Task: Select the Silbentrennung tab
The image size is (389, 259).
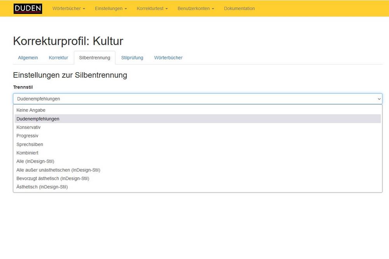Action: point(95,58)
